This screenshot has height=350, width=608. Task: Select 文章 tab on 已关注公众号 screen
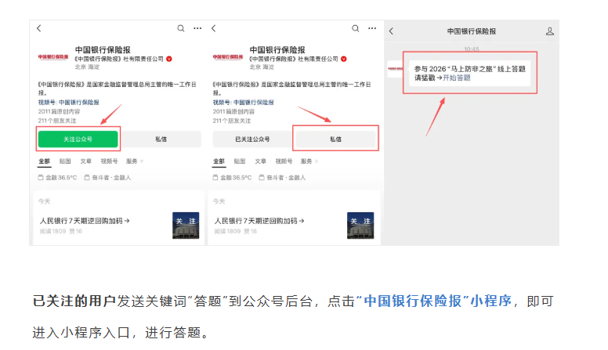click(261, 161)
